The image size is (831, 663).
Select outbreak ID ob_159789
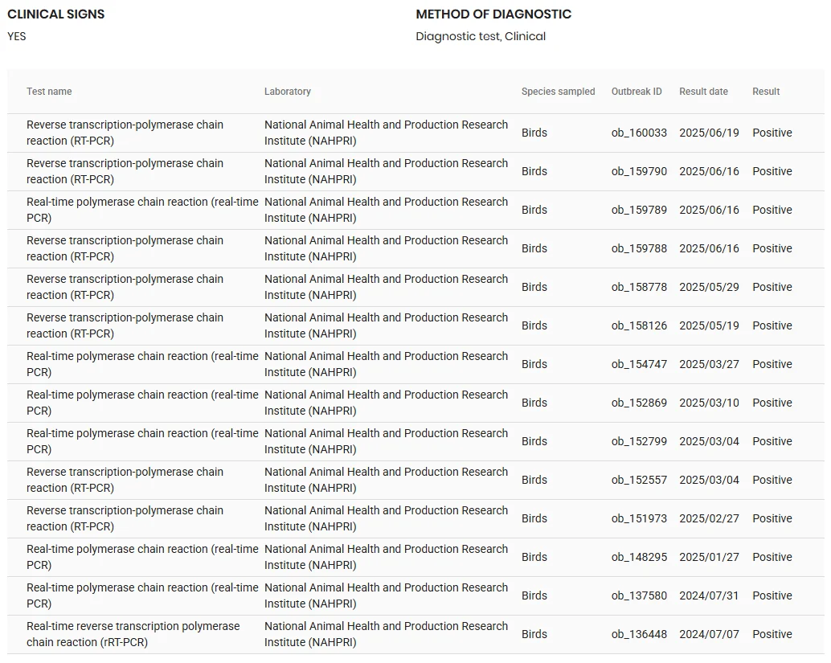point(639,210)
